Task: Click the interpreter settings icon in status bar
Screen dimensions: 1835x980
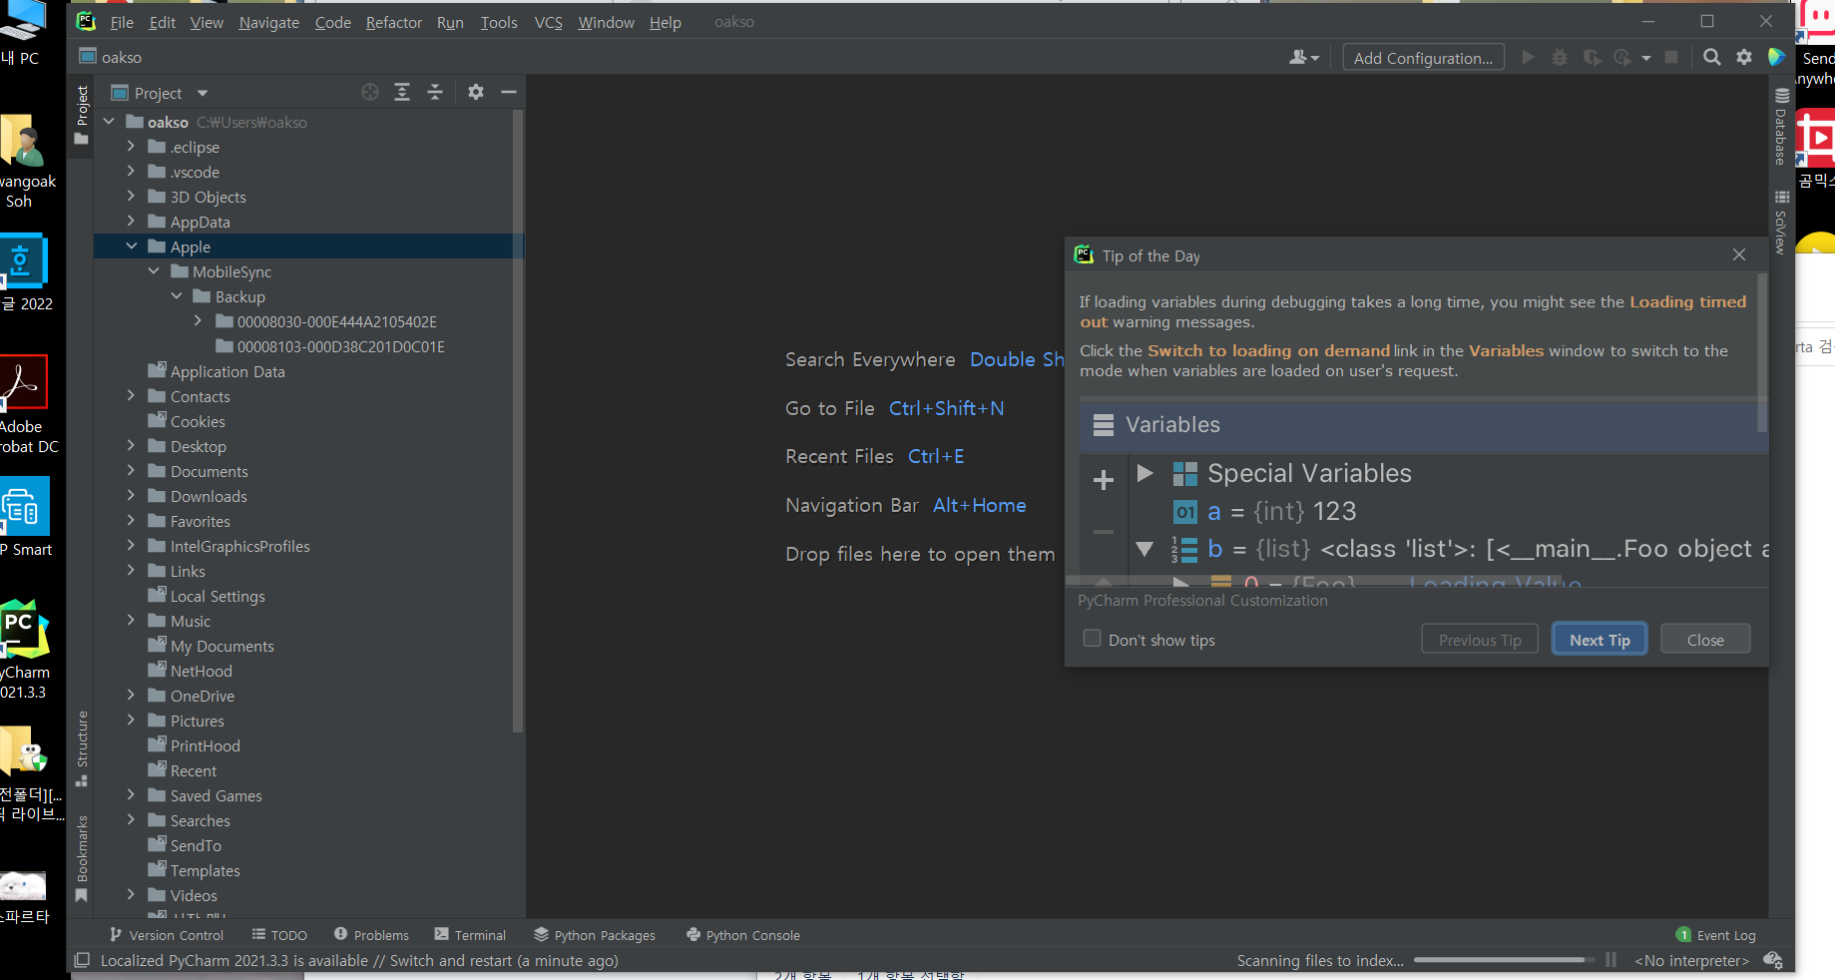Action: [x=1773, y=960]
